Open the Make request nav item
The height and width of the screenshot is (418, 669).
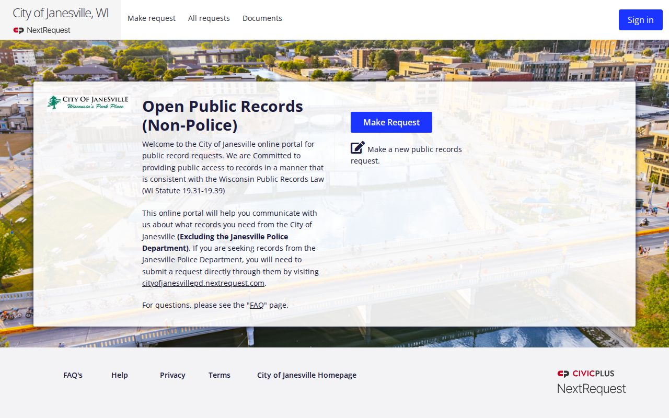pos(152,18)
